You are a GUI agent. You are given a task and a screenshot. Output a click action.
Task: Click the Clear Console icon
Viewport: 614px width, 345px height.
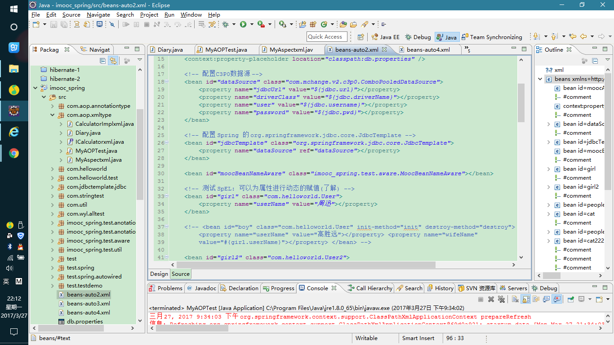pos(515,299)
